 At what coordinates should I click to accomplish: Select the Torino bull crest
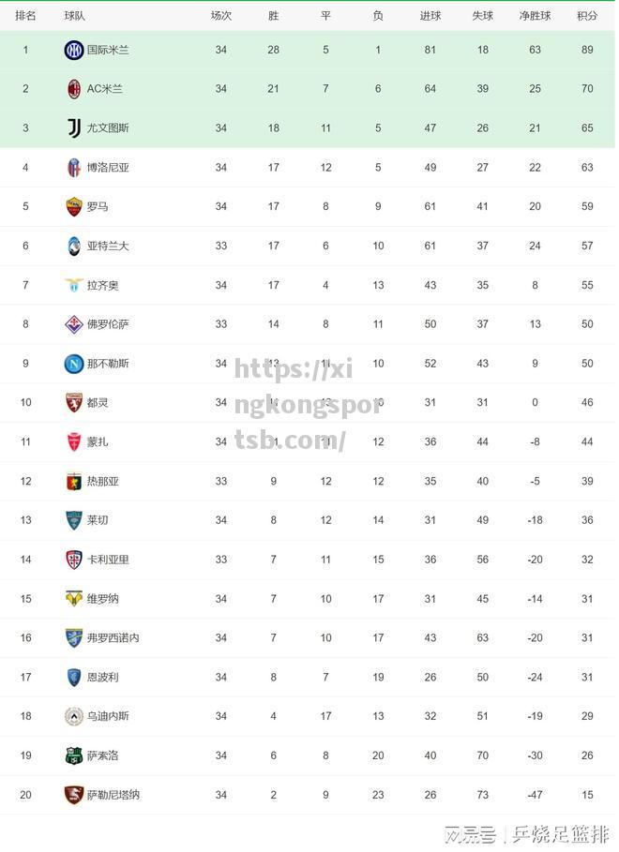(x=74, y=403)
